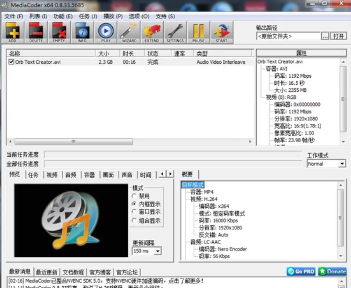Open the 列表 (I) menu
Viewport: 351px width, 288px height.
(x=38, y=16)
